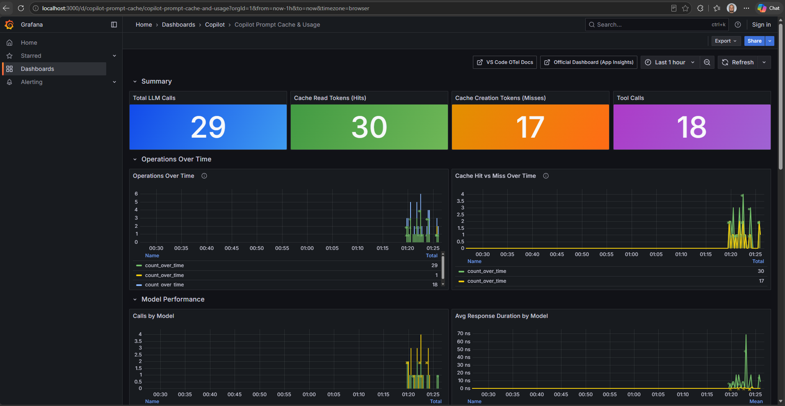Image resolution: width=785 pixels, height=406 pixels.
Task: Go to Dashboards in the breadcrumb
Action: point(178,25)
